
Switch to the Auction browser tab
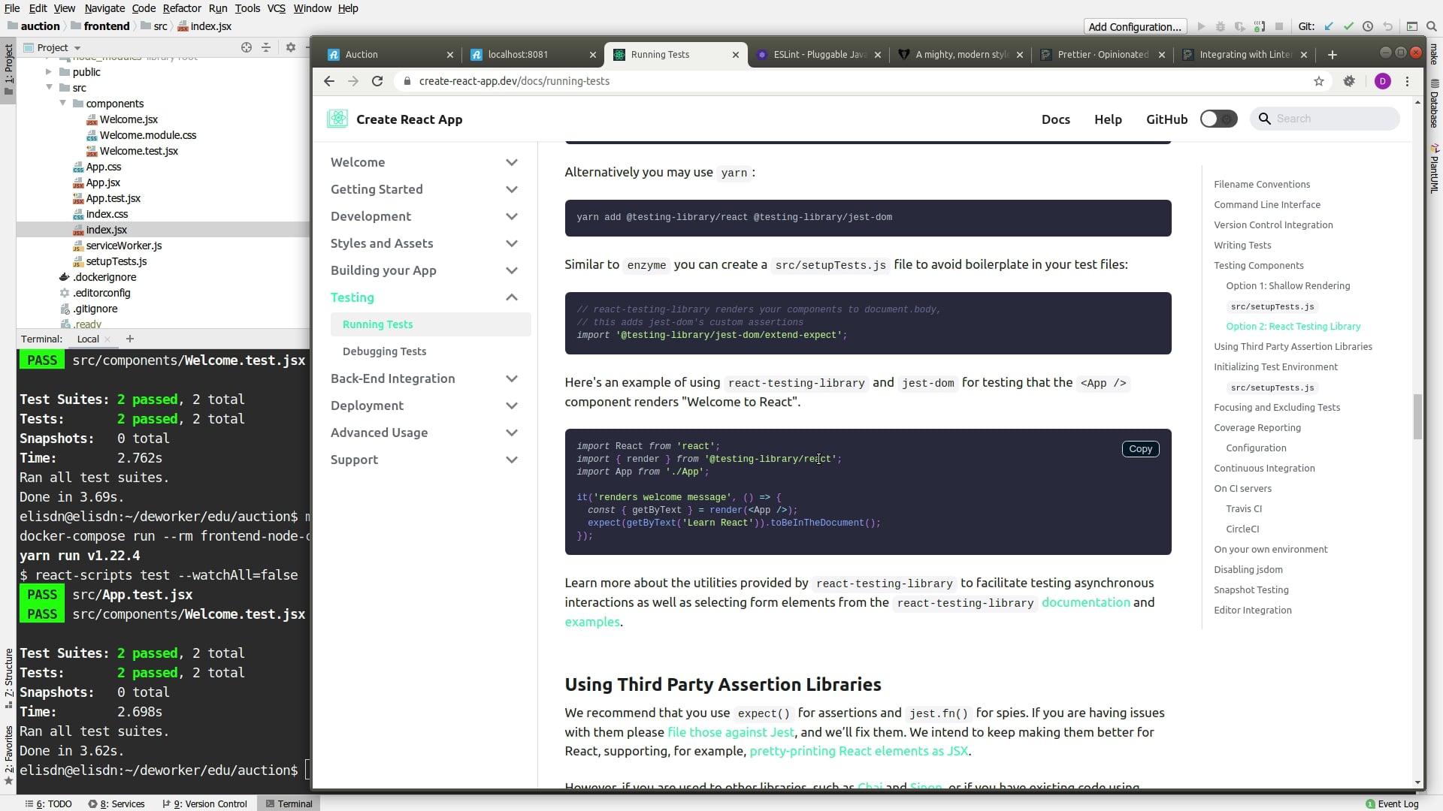389,55
